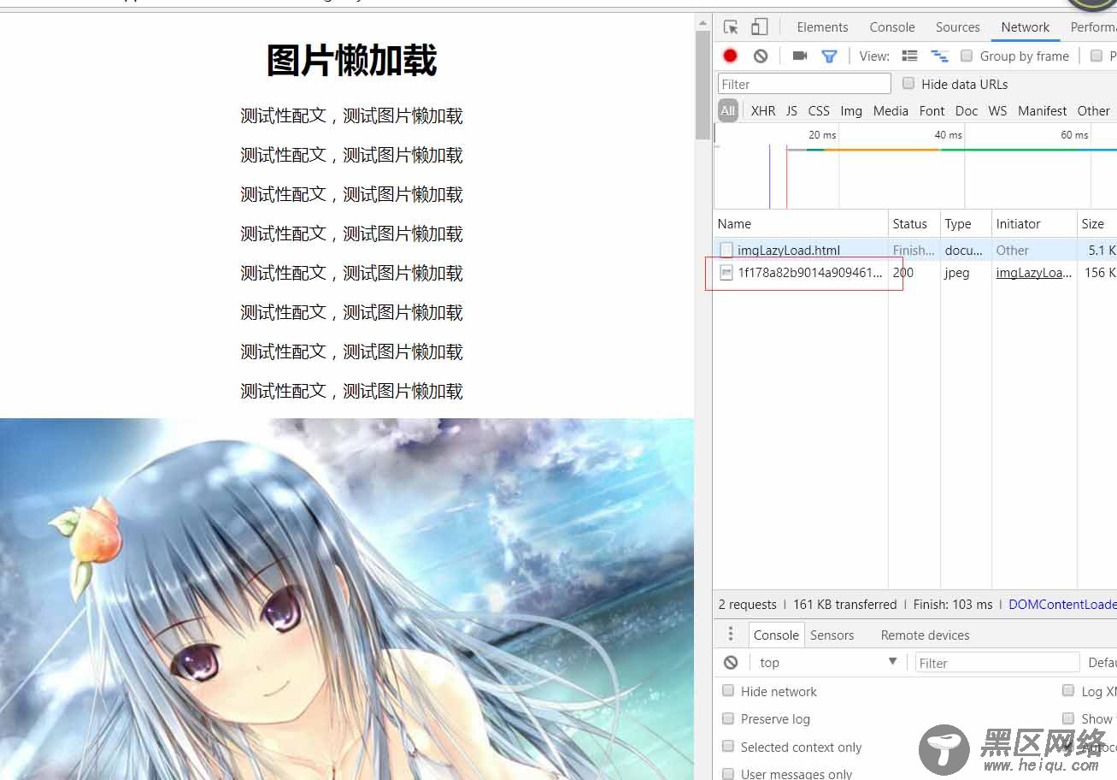Sort requests by the Initiator column
Image resolution: width=1117 pixels, height=780 pixels.
pyautogui.click(x=1034, y=224)
